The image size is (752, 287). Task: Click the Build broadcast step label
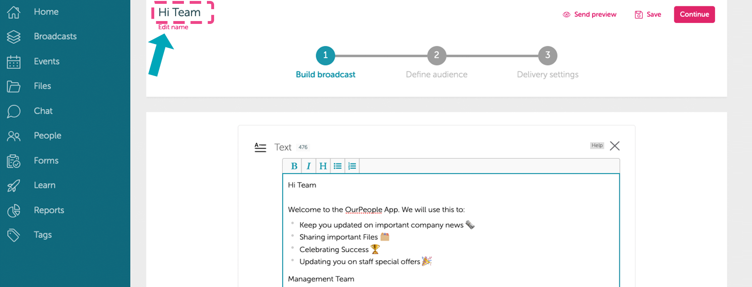click(x=326, y=75)
